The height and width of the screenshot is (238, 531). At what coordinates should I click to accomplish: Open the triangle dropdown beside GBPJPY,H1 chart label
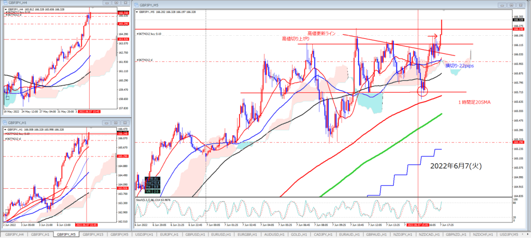4,130
